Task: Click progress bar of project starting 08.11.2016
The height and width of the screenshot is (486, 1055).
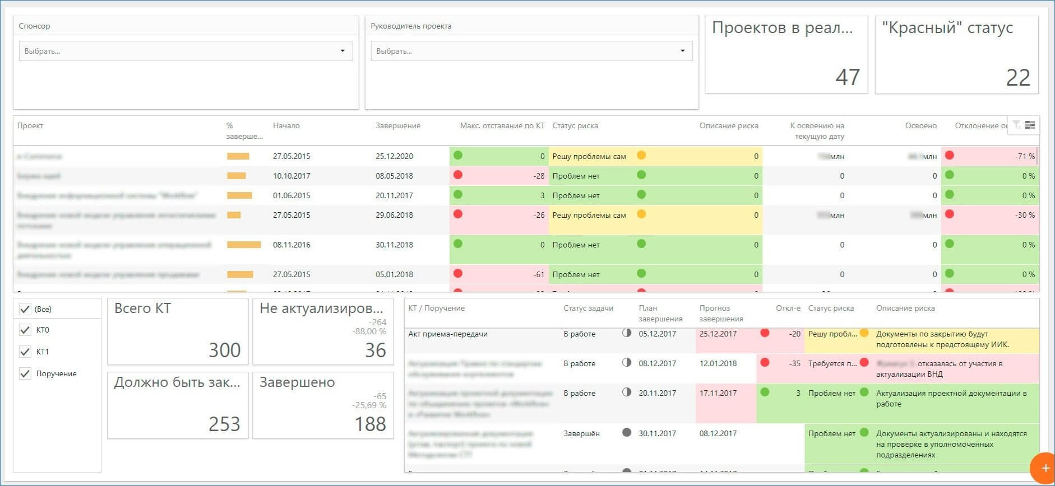Action: click(244, 245)
